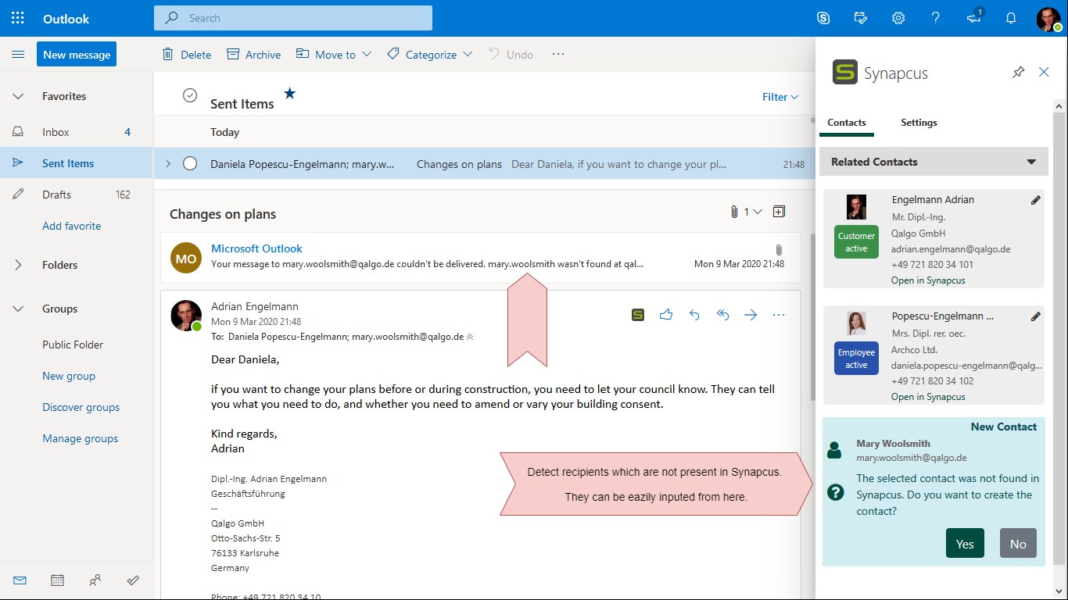Viewport: 1068px width, 600px height.
Task: Edit the Engelmann Adrian contact
Action: (1035, 200)
